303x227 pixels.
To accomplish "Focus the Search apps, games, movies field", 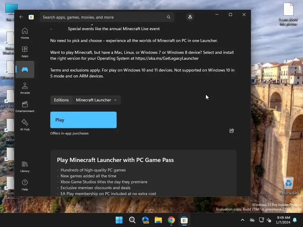I will point(107,17).
